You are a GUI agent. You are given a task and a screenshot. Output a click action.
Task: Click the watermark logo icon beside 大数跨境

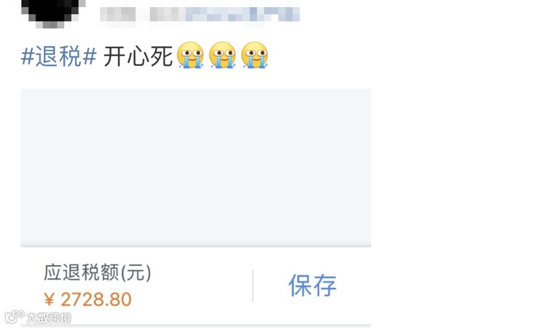(14, 317)
